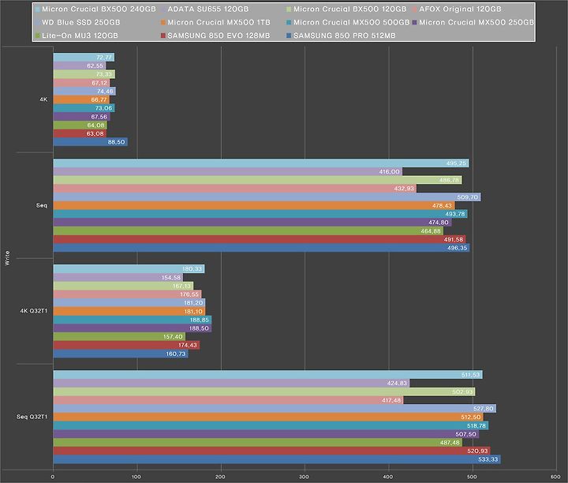The width and height of the screenshot is (568, 483).
Task: Click the vertical Write axis title
Action: tap(7, 258)
